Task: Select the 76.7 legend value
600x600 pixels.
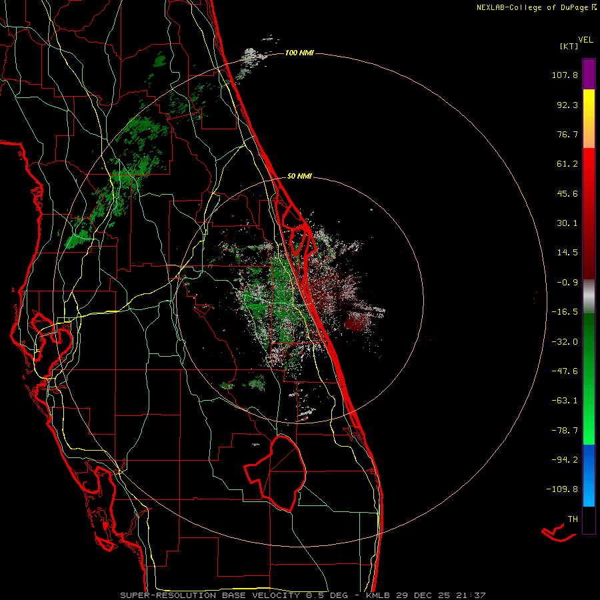Action: 567,134
